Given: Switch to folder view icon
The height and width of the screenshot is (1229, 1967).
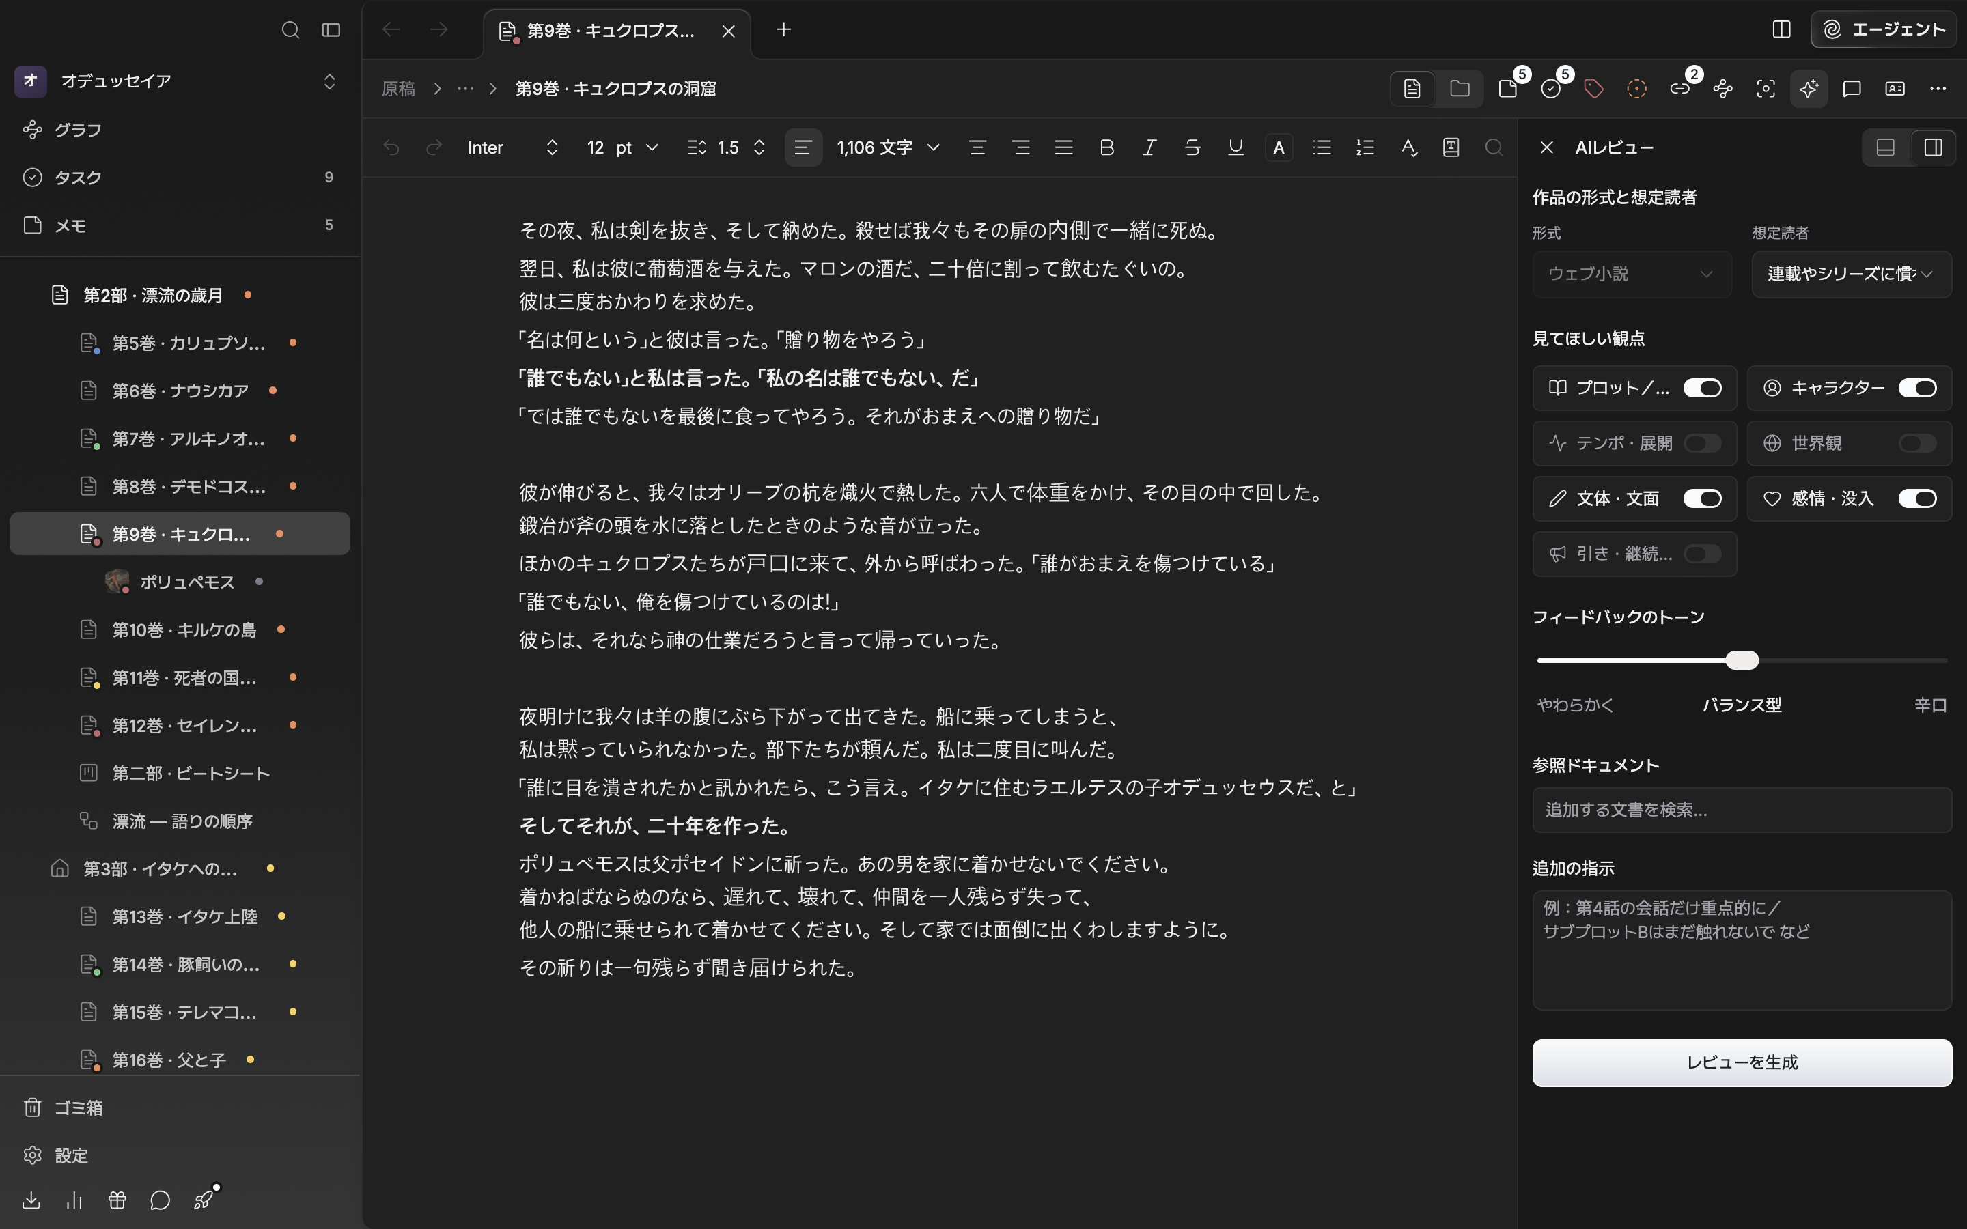Looking at the screenshot, I should [x=1460, y=89].
